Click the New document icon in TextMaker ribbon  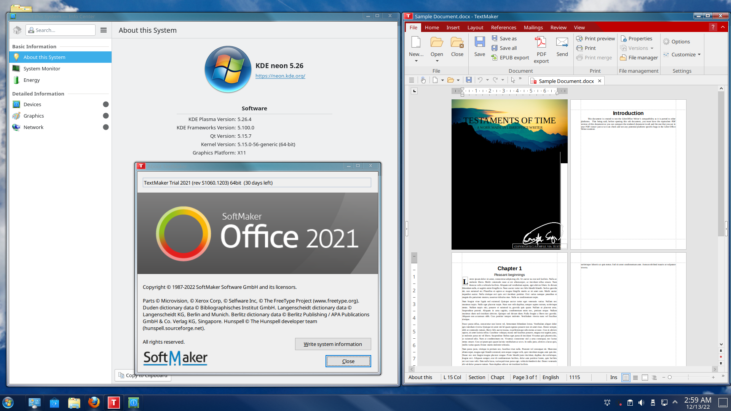click(416, 43)
